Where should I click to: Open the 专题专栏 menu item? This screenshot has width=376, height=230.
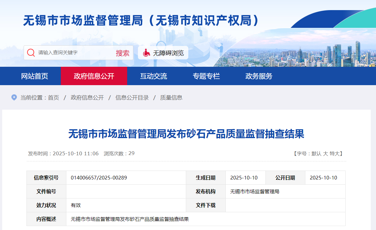point(206,76)
